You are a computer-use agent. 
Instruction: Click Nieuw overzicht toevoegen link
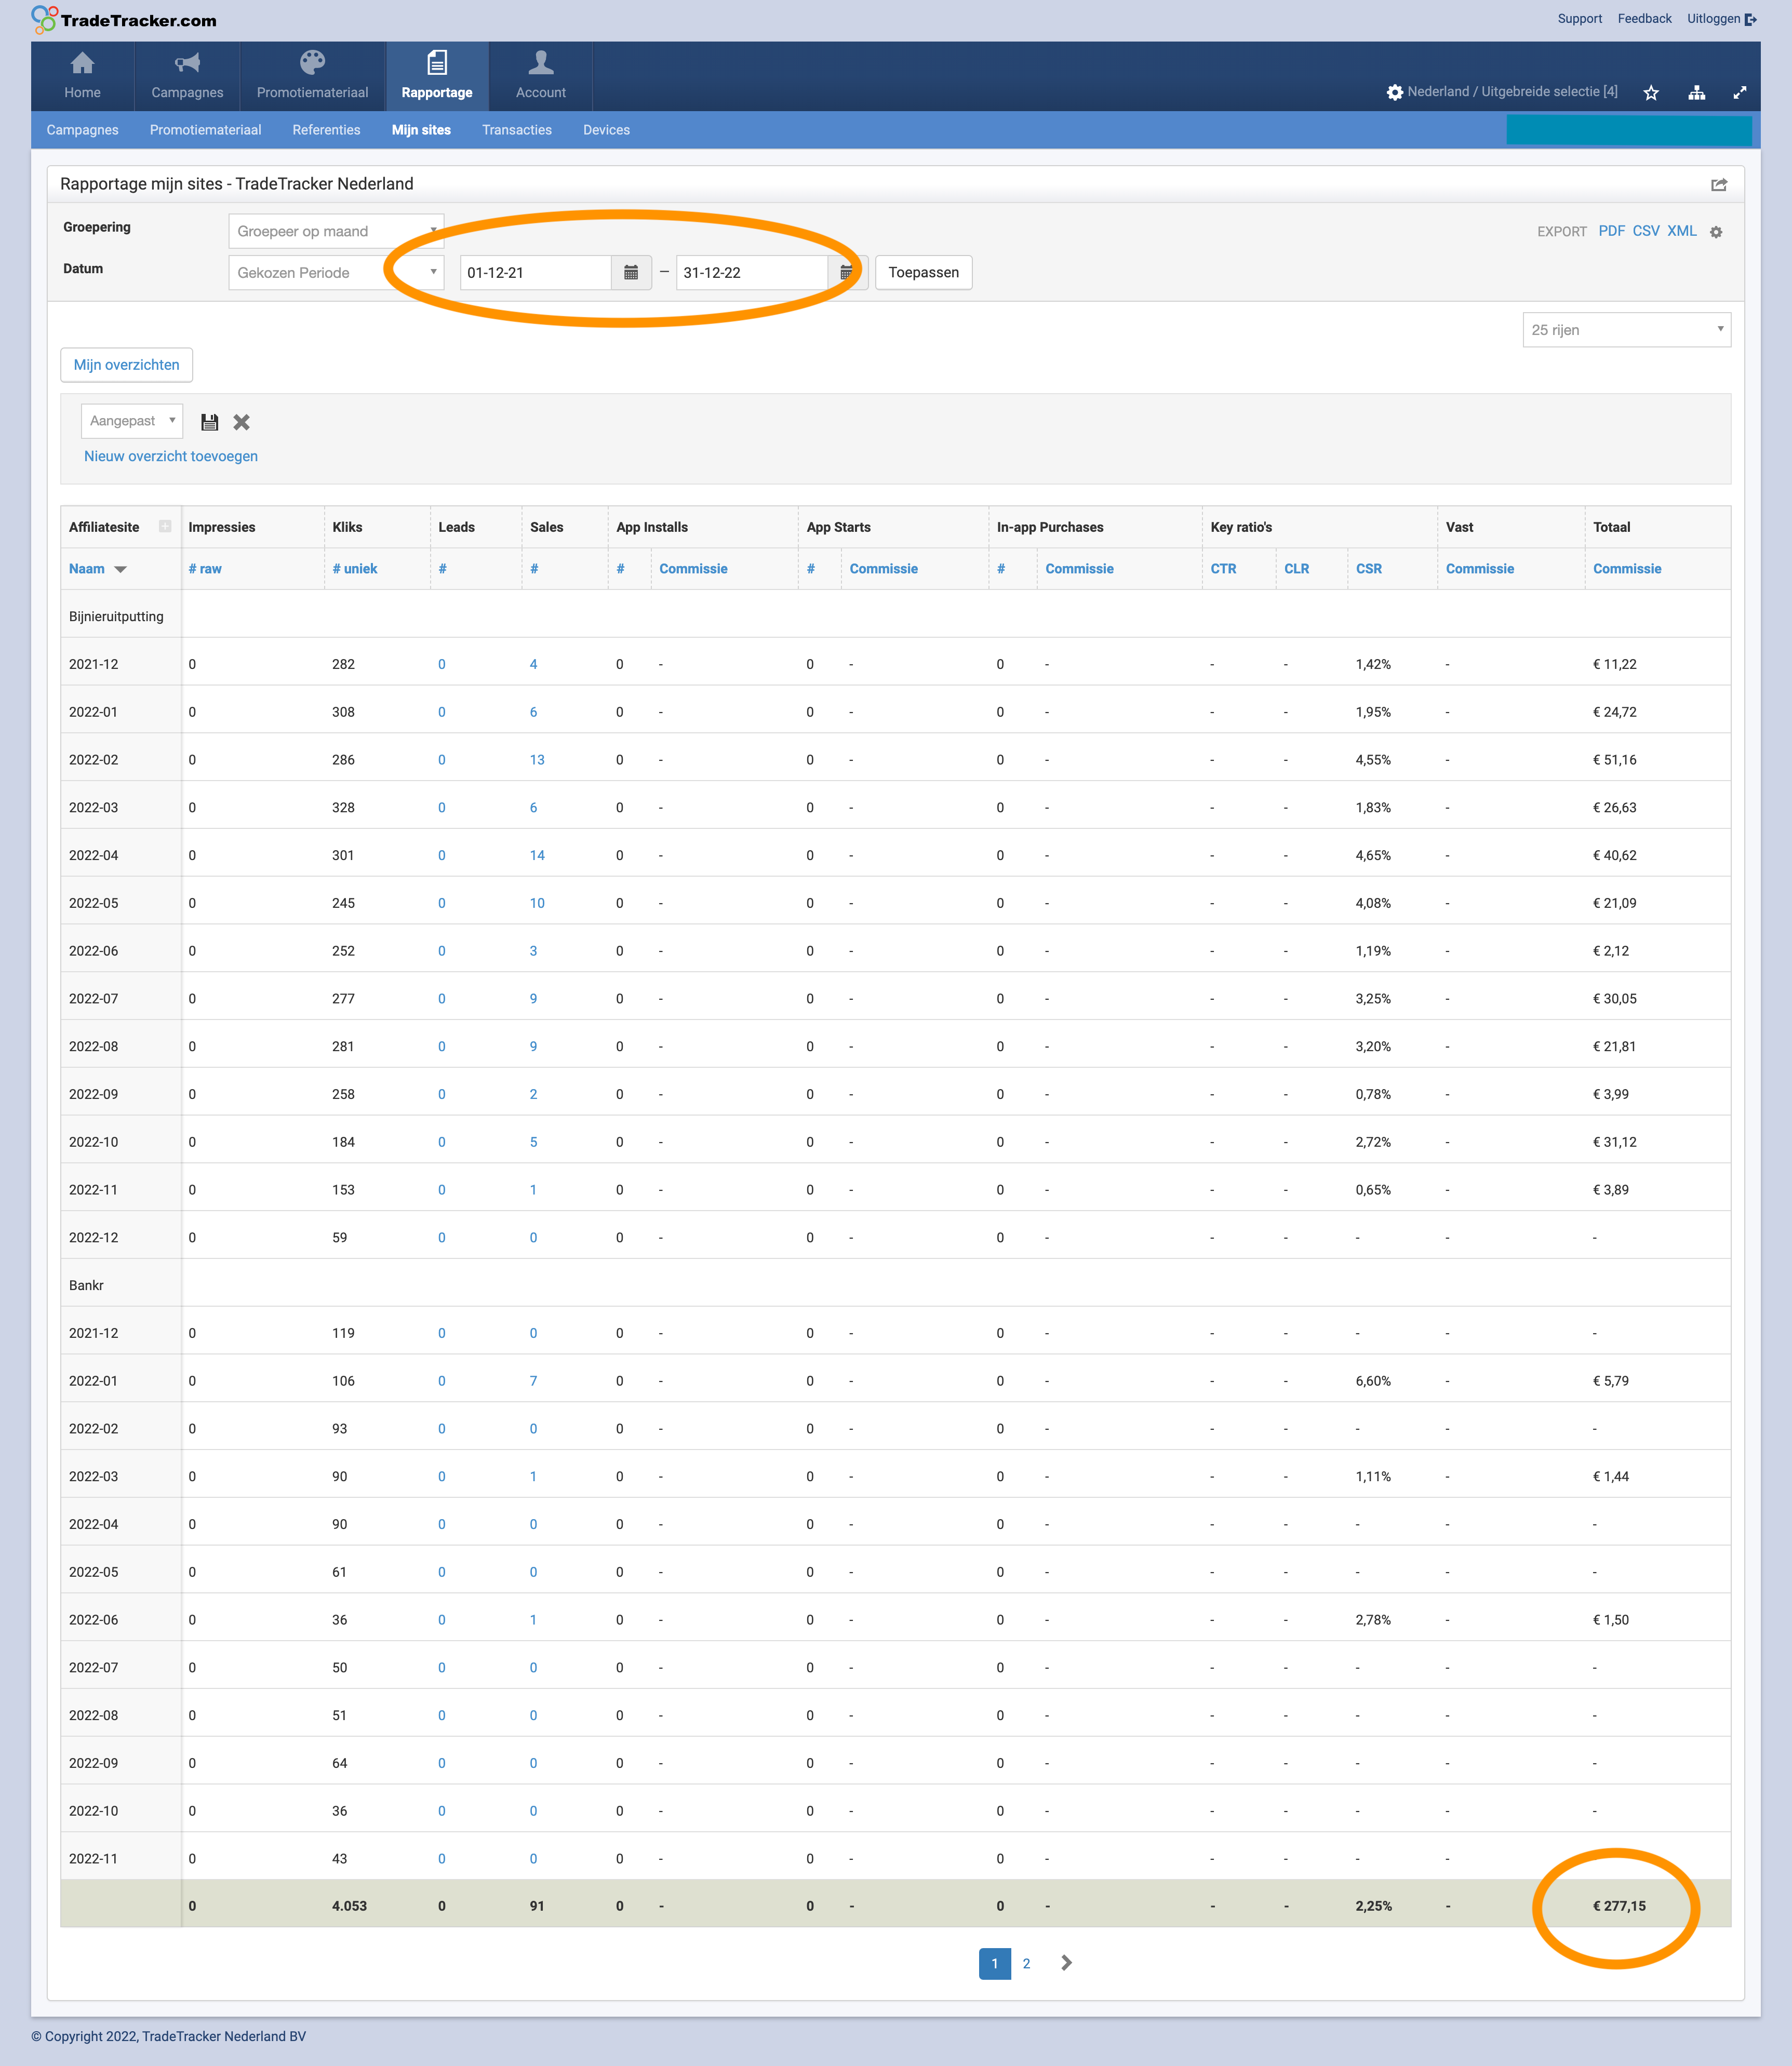[171, 456]
